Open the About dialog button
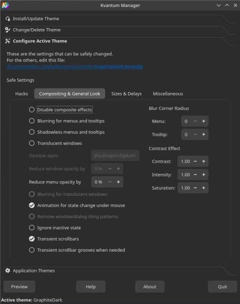Image resolution: width=240 pixels, height=304 pixels. pyautogui.click(x=150, y=286)
